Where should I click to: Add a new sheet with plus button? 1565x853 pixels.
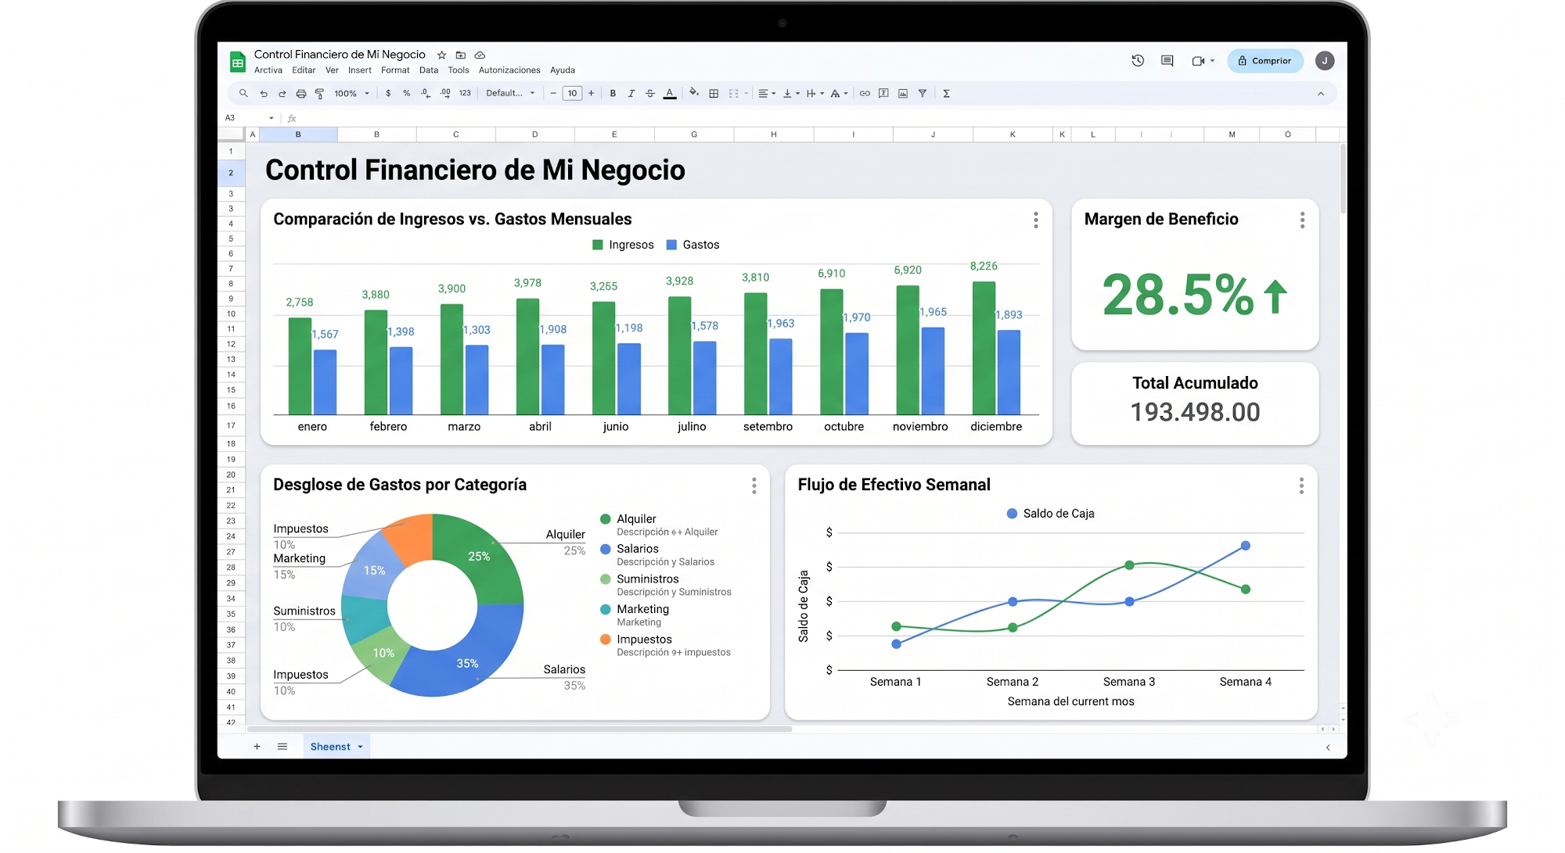point(257,747)
